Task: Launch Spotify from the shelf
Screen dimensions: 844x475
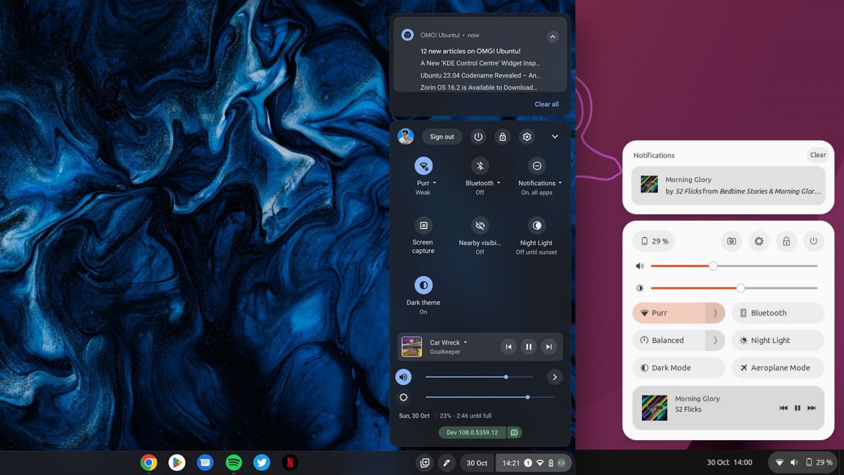Action: pos(233,462)
